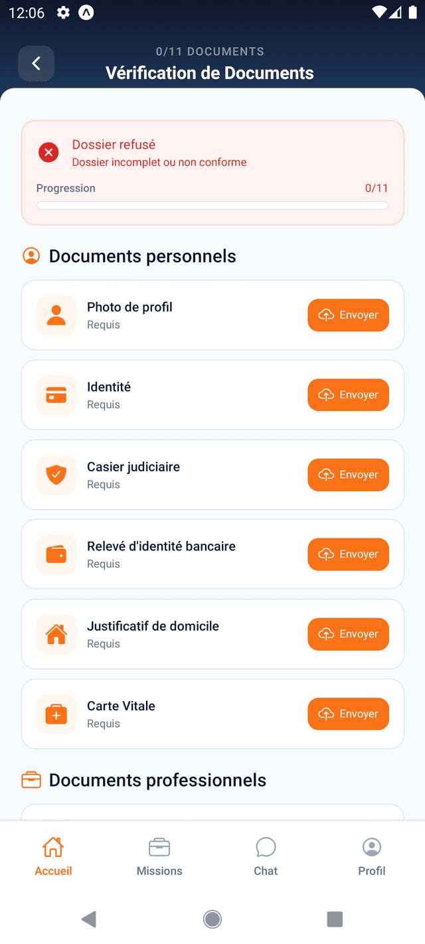
Task: Click the 0/11 progression bar
Action: [x=212, y=205]
